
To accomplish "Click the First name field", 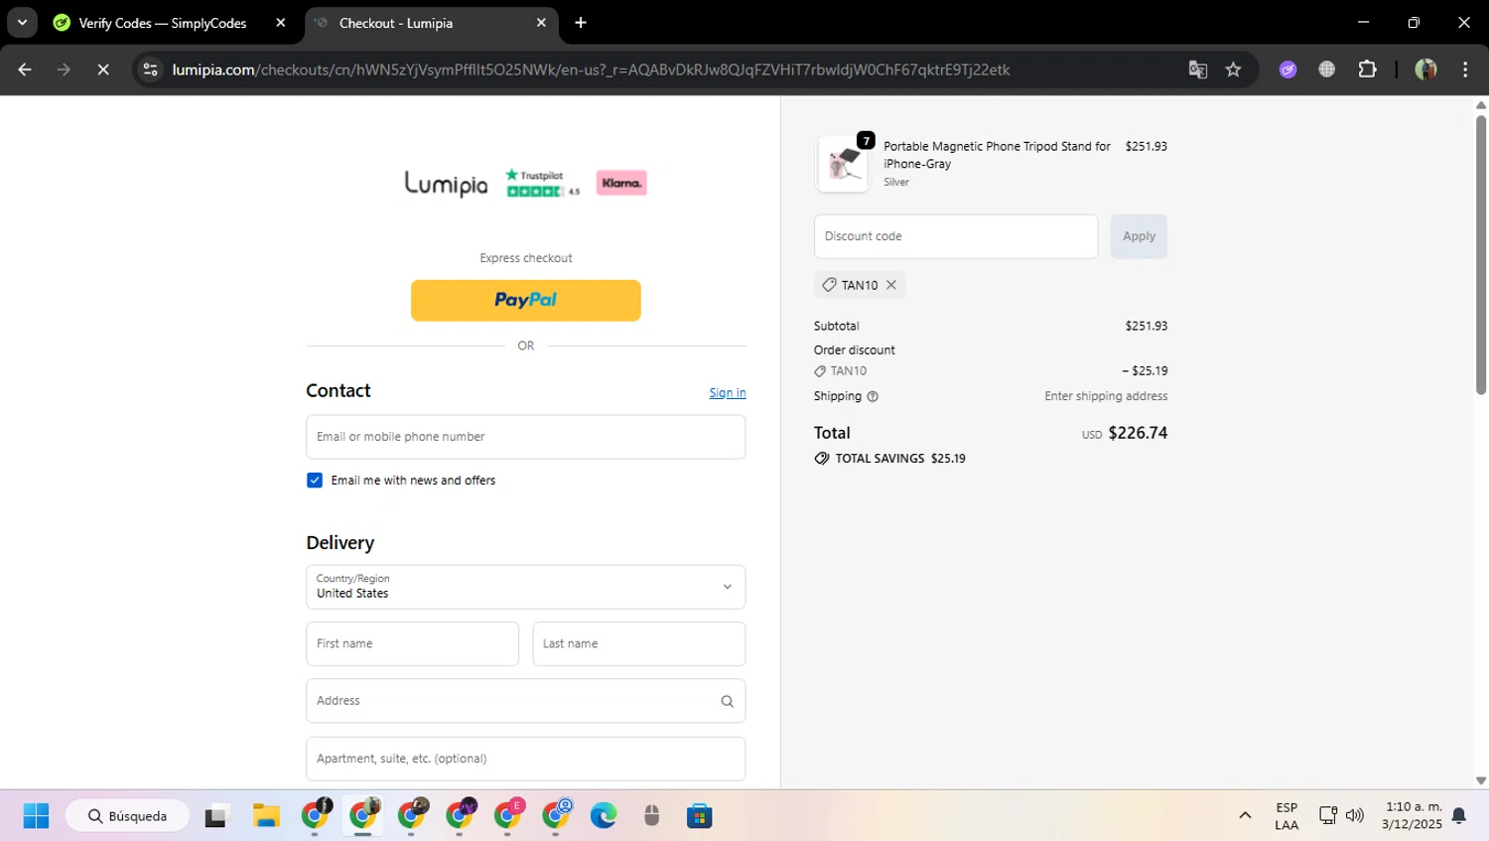I will coord(413,643).
